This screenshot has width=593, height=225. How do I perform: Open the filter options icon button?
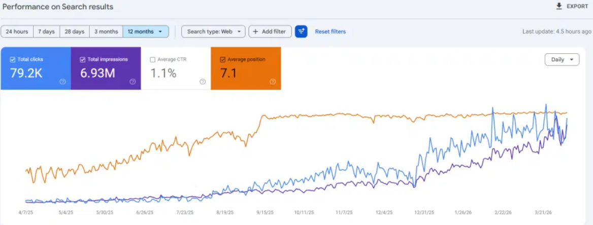coord(301,32)
